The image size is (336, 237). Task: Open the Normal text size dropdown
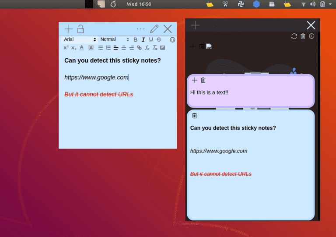(x=115, y=39)
